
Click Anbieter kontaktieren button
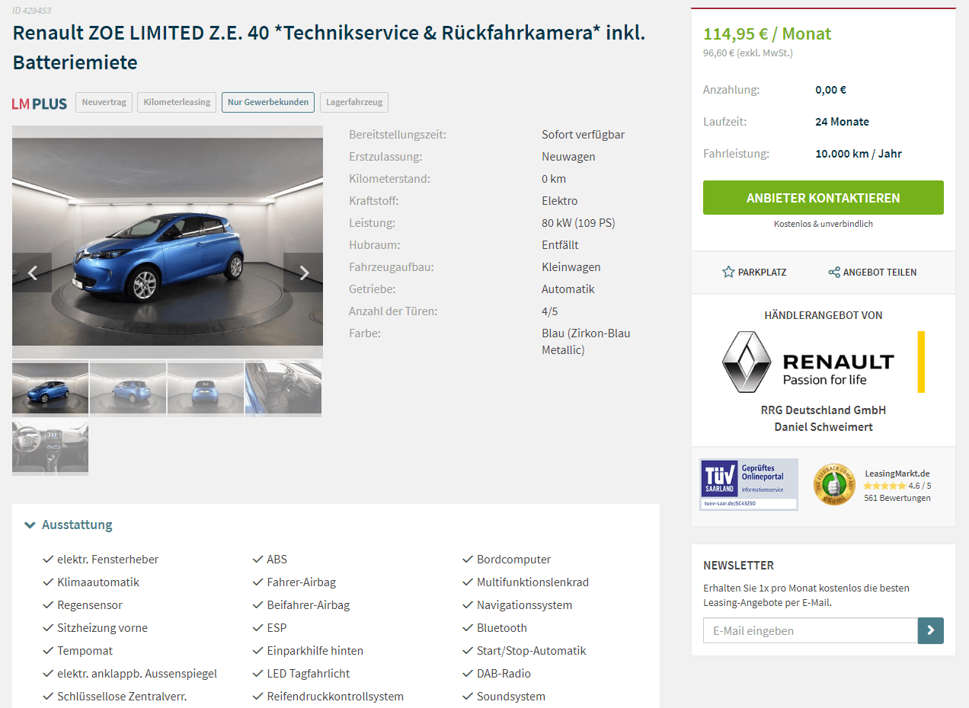[x=823, y=198]
